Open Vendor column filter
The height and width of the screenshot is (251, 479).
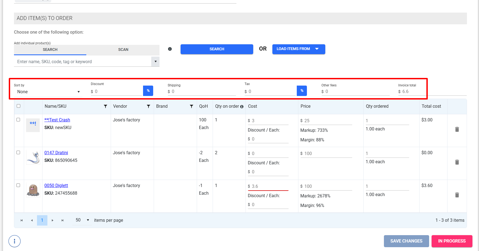click(149, 106)
